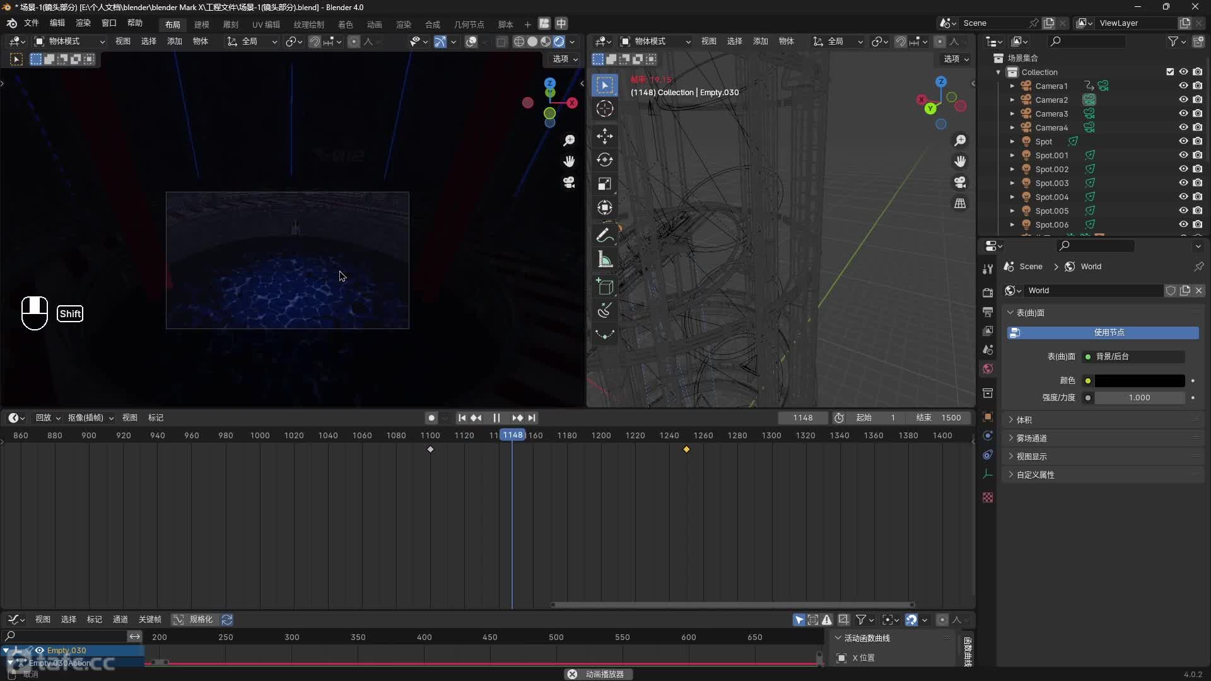The width and height of the screenshot is (1211, 681).
Task: Toggle snapping magnet in left viewport header
Action: (314, 42)
